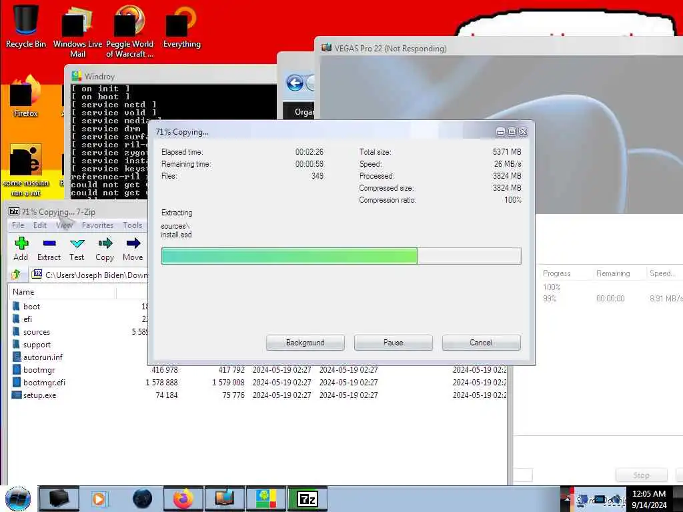683x512 pixels.
Task: Open the media player taskbar icon
Action: tap(99, 499)
